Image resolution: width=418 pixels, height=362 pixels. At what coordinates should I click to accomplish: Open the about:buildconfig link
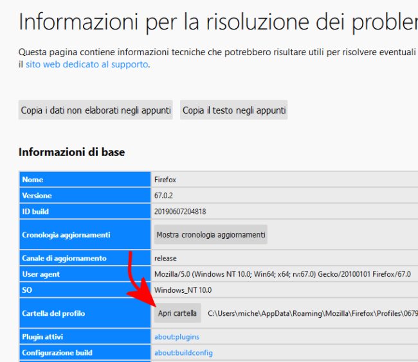183,352
